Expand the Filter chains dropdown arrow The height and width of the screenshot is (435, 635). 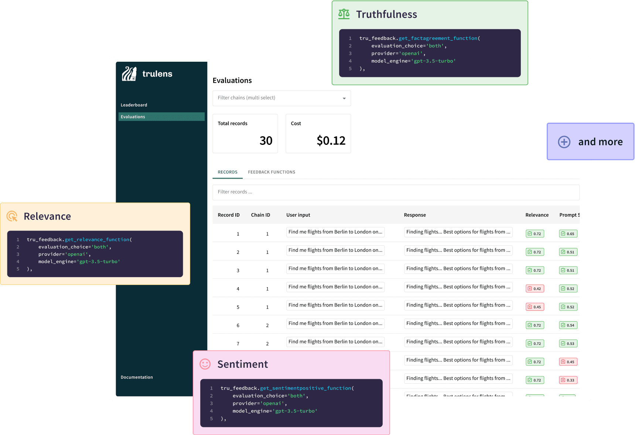tap(344, 98)
